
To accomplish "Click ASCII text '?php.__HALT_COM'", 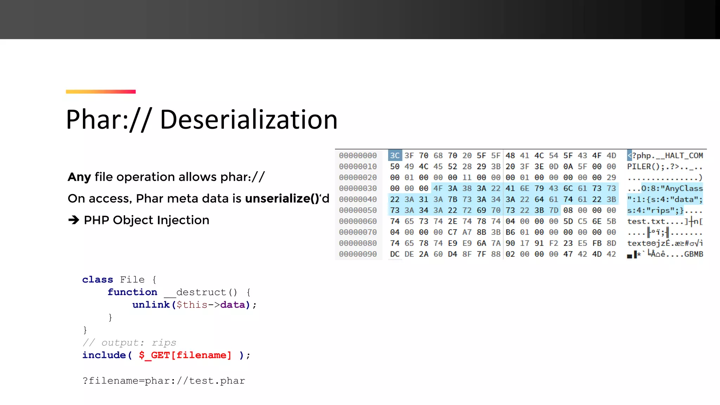I will click(x=668, y=155).
